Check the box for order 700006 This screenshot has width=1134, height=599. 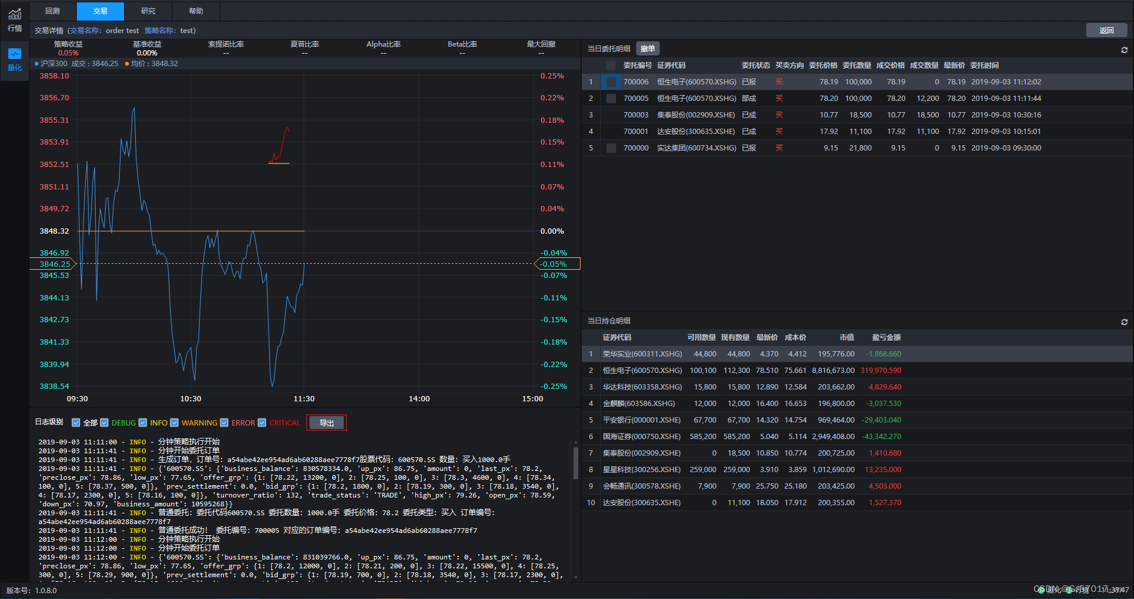tap(611, 81)
